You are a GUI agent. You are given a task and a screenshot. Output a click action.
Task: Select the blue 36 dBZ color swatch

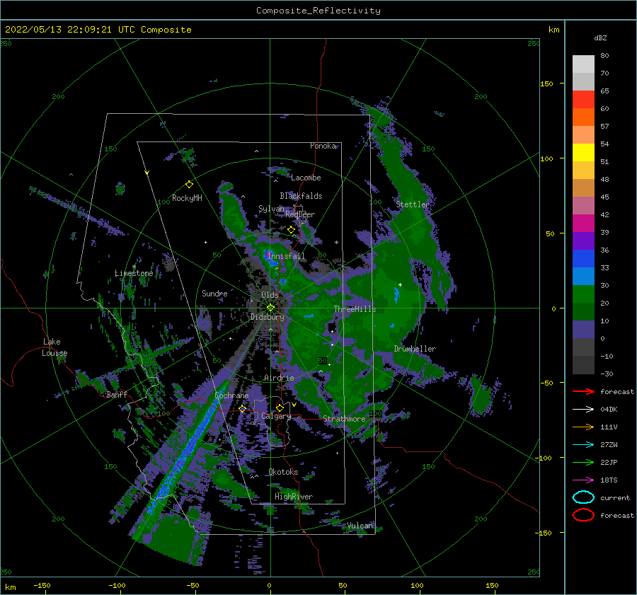pyautogui.click(x=583, y=258)
